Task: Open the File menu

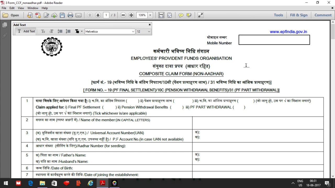Action: [x=4, y=8]
